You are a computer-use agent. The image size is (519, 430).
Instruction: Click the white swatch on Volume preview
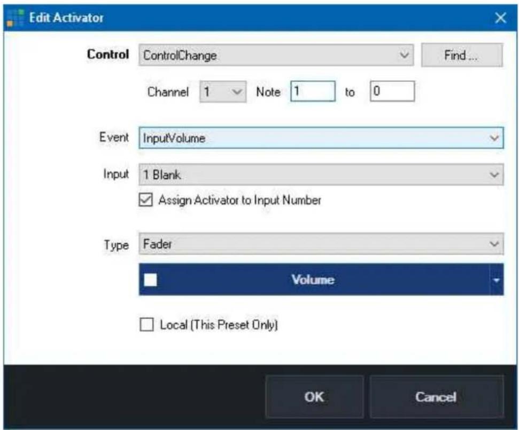tap(150, 280)
